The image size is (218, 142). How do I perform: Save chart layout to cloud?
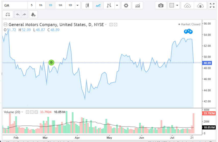pos(200,5)
